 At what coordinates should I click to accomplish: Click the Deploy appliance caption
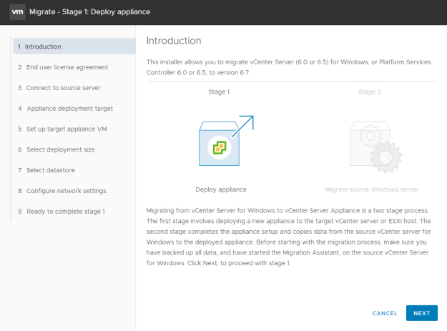[221, 189]
